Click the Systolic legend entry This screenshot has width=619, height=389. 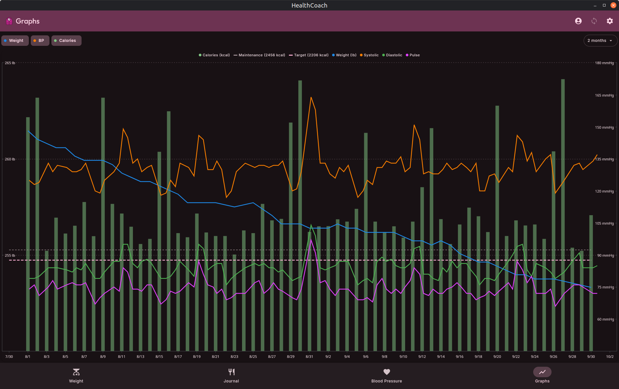(369, 55)
